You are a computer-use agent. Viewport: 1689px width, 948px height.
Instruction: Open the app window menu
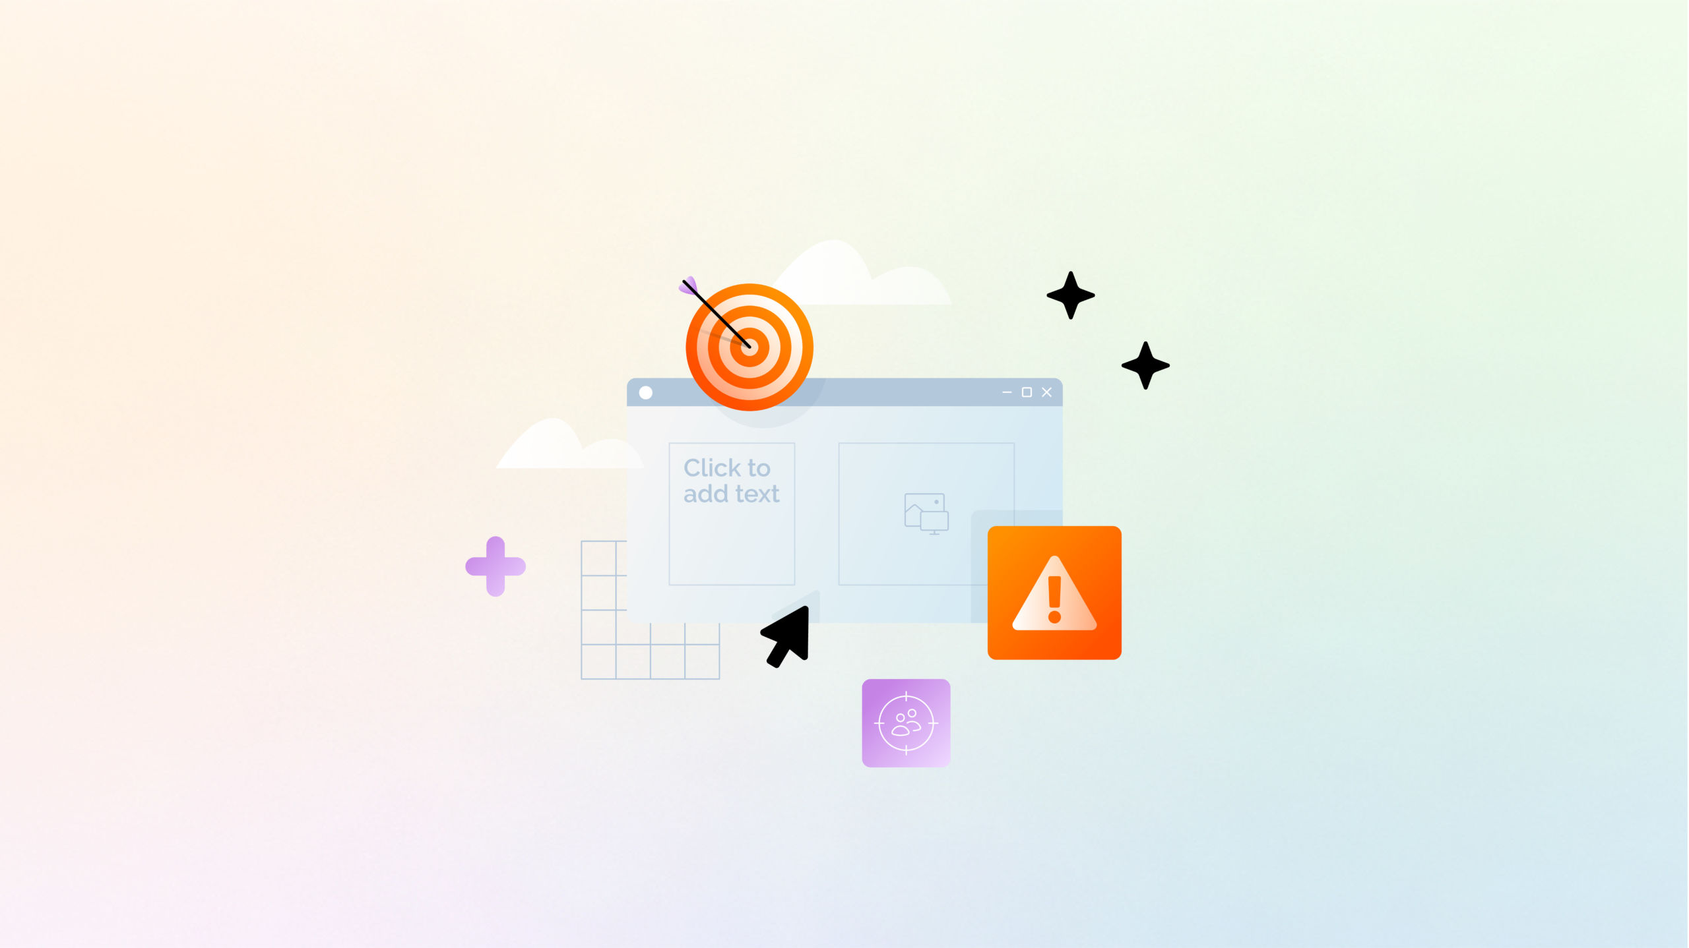[x=647, y=393]
